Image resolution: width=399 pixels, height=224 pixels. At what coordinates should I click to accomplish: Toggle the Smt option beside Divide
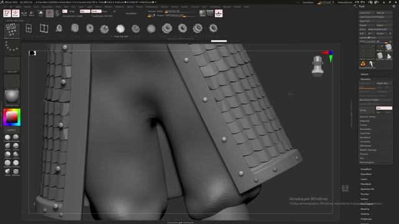tap(384, 108)
